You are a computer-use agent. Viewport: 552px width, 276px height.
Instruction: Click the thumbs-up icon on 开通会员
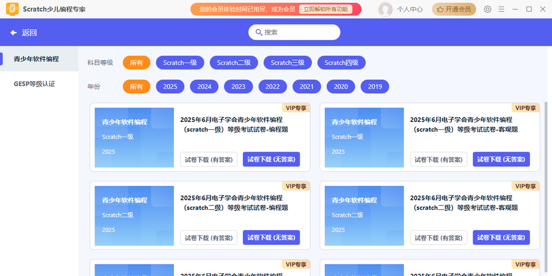click(x=439, y=9)
